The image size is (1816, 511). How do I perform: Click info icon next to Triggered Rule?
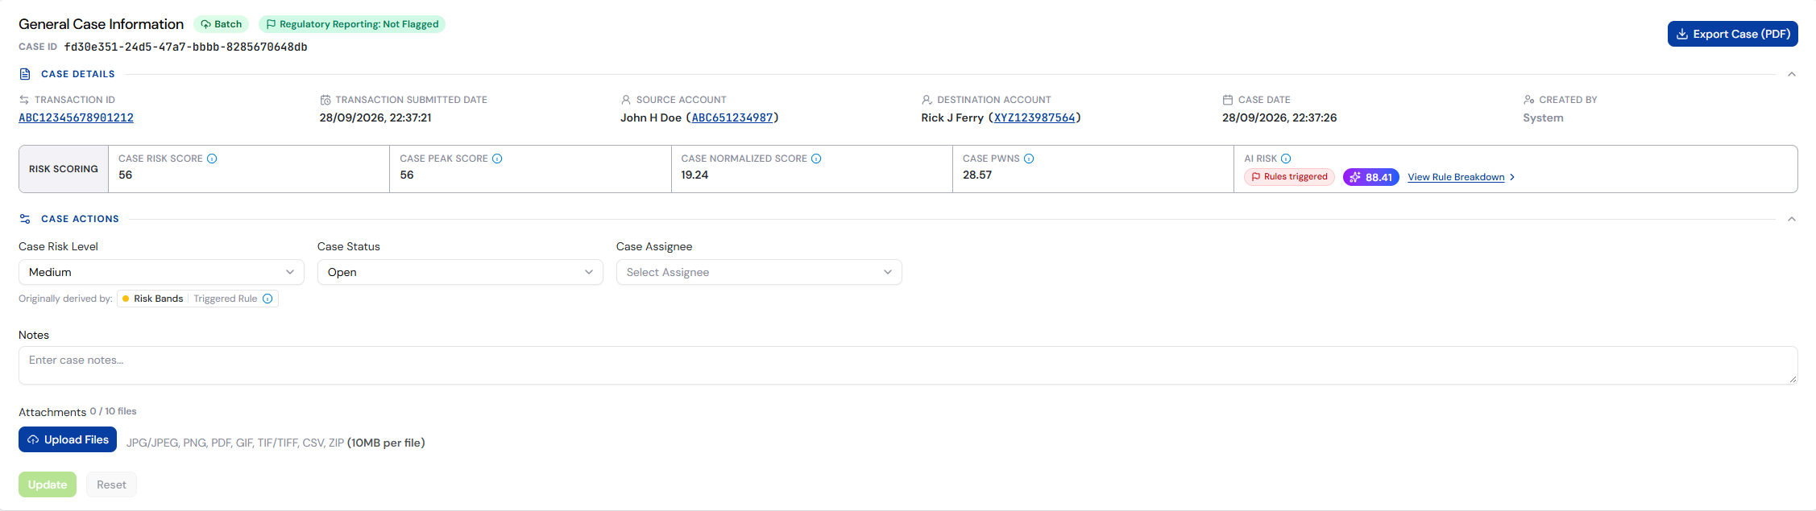pyautogui.click(x=267, y=299)
